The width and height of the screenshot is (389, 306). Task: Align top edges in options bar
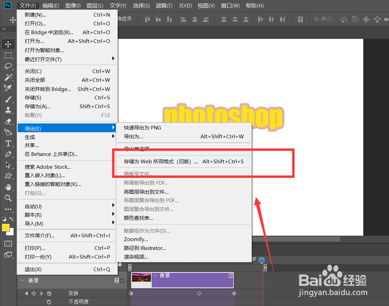point(147,19)
